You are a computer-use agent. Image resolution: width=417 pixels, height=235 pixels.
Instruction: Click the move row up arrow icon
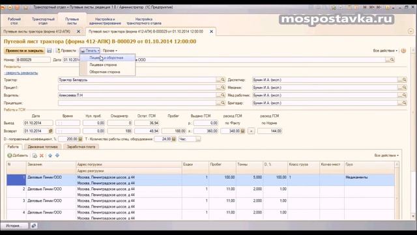tap(50, 155)
